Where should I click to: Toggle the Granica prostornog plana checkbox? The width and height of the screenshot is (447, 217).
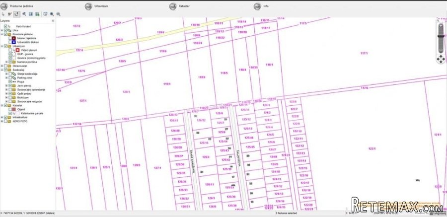(x=10, y=58)
